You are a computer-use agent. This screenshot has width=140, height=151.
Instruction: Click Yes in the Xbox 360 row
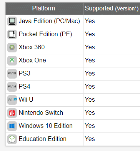click(90, 47)
